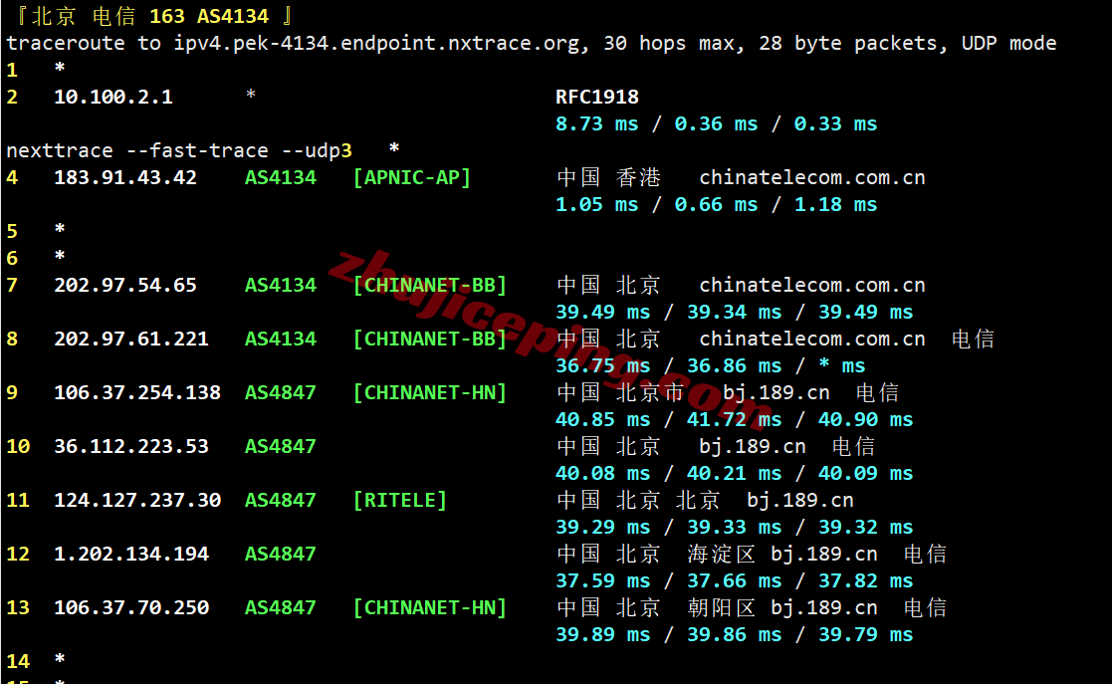Click AS4134 on hop 8 row
Viewport: 1112px width, 684px height.
point(281,340)
